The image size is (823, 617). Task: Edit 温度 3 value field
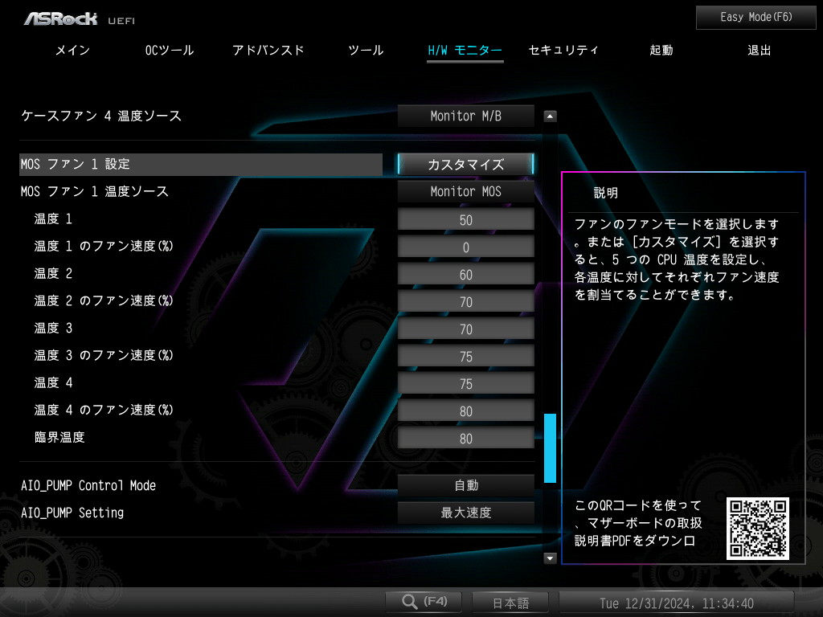pyautogui.click(x=465, y=329)
